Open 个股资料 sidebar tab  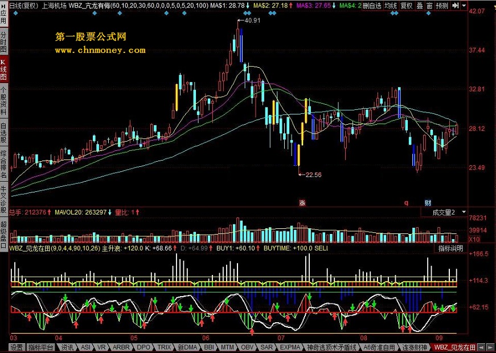3,101
